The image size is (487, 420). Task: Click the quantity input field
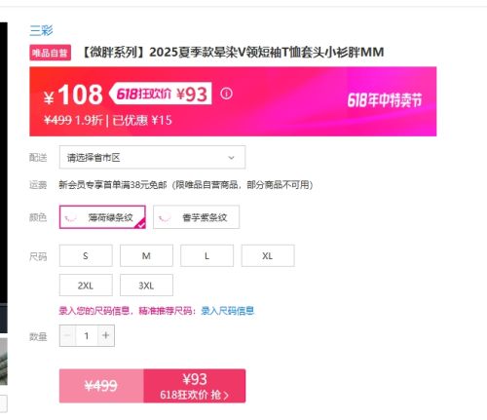point(87,335)
